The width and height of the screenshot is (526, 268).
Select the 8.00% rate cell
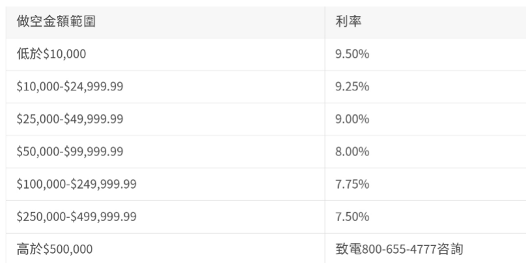click(352, 152)
